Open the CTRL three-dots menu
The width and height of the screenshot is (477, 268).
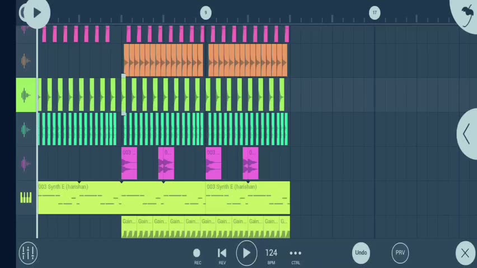tap(296, 256)
